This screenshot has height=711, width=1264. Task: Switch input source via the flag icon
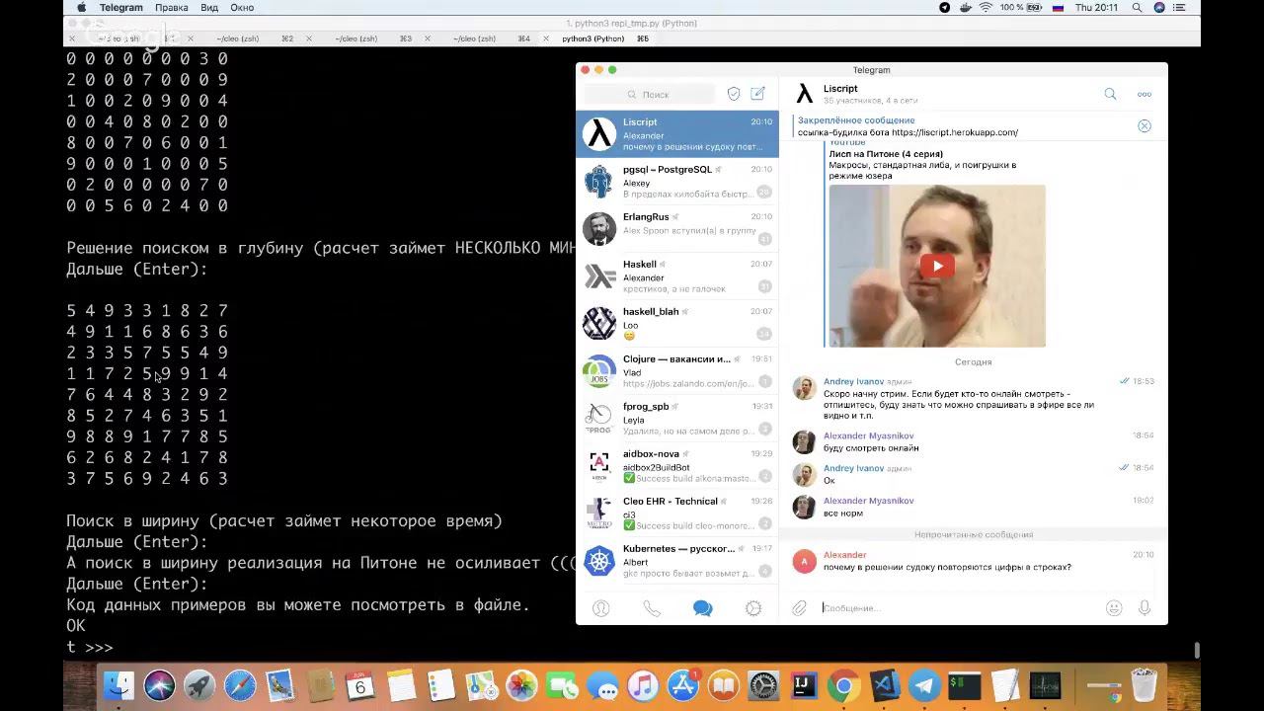(1058, 8)
